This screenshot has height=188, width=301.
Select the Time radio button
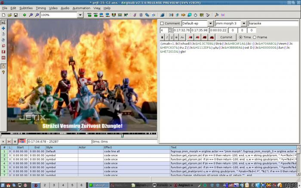point(240,37)
